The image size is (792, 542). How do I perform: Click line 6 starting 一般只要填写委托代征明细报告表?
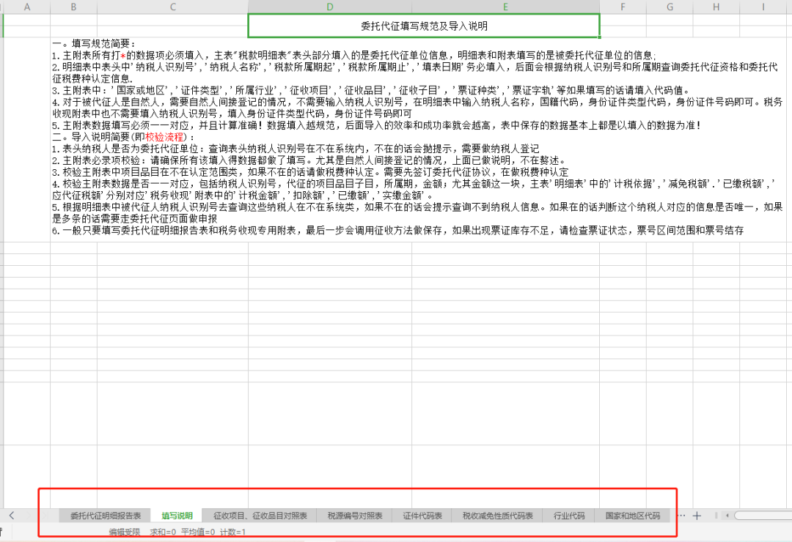pos(398,231)
